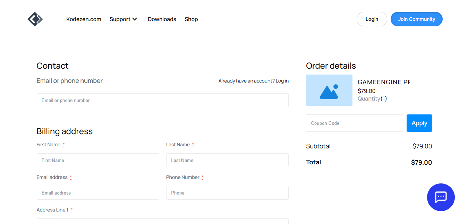Click the Kodezen diamond logo
Screen dimensions: 468x224
(x=35, y=19)
